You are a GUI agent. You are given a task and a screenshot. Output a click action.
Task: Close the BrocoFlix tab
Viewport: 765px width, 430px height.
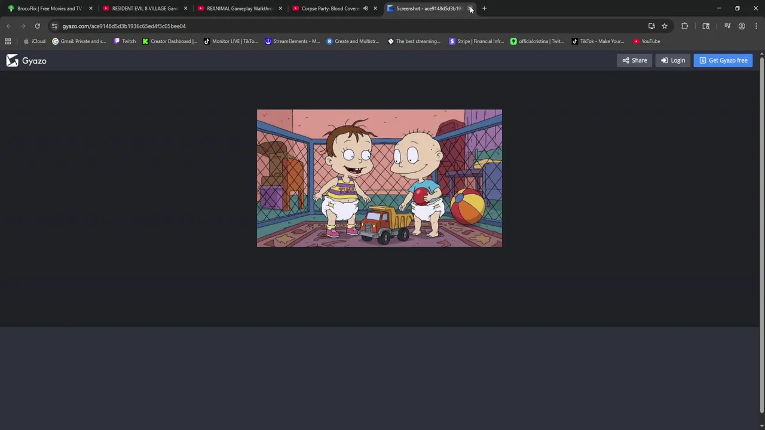click(x=91, y=8)
